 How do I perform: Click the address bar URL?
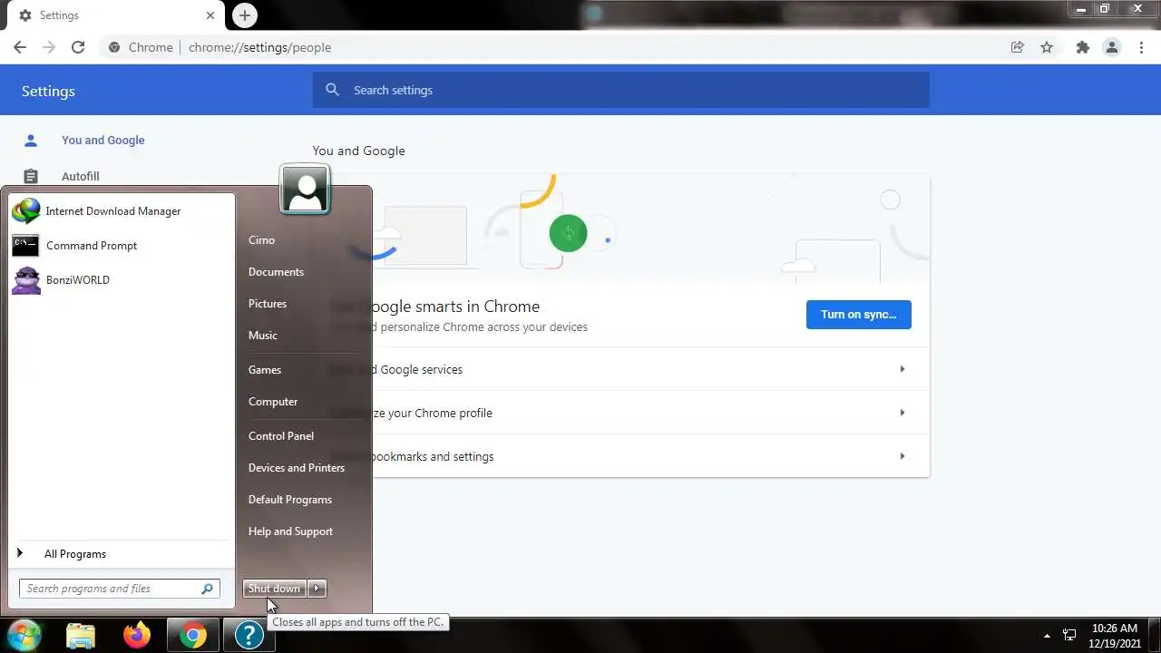(259, 47)
